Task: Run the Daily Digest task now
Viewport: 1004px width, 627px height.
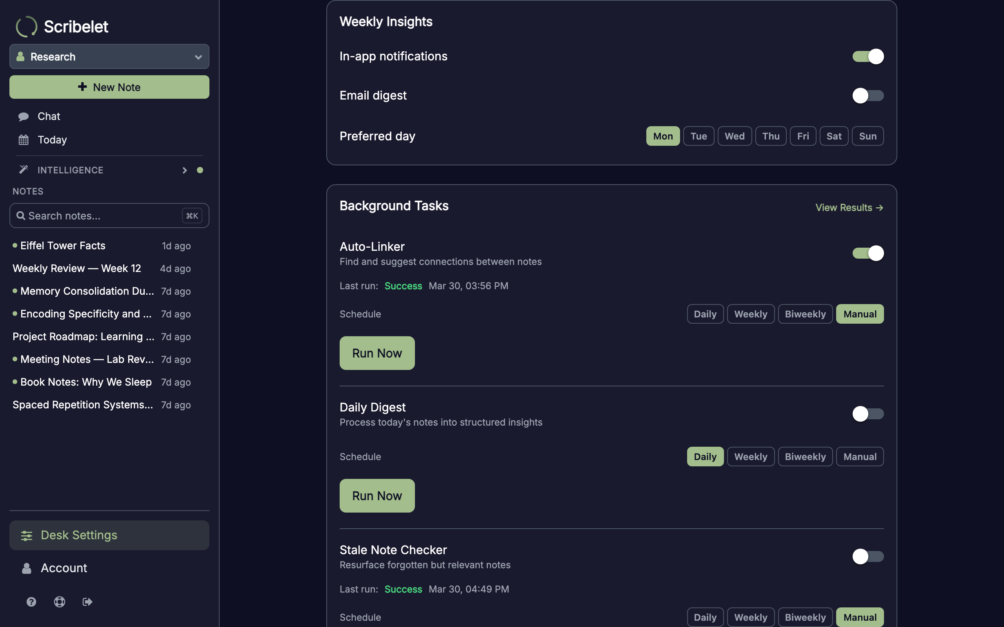Action: (x=377, y=496)
